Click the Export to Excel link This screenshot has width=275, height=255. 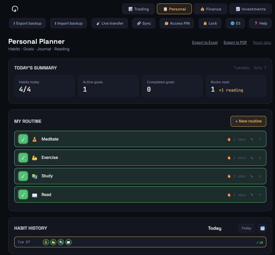pyautogui.click(x=205, y=43)
